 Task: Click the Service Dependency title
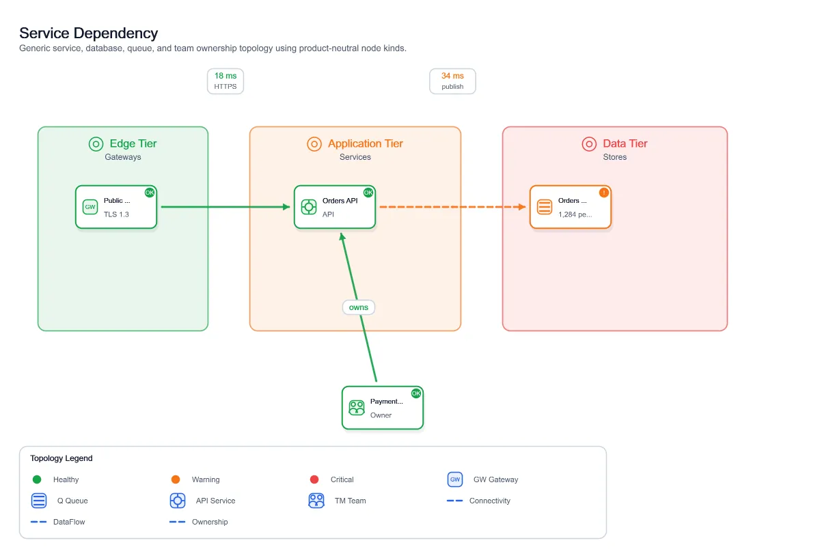tap(89, 33)
